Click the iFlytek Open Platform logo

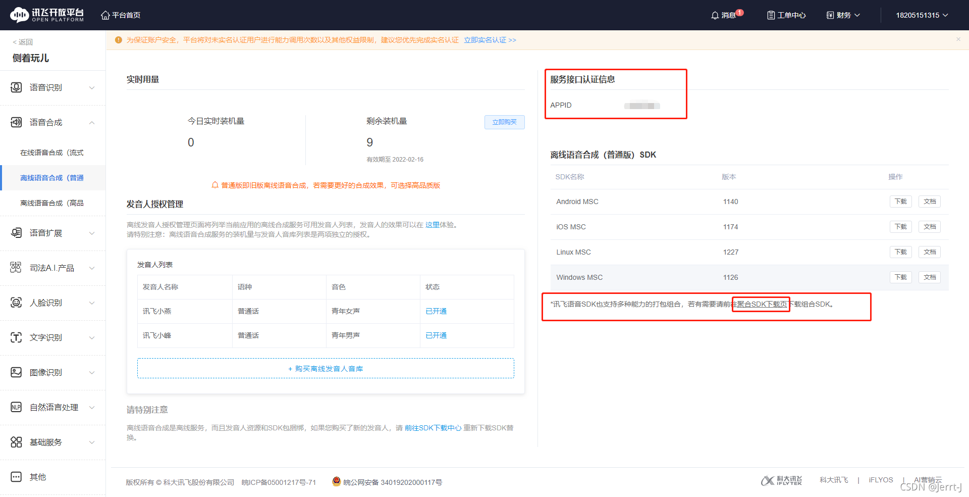47,15
